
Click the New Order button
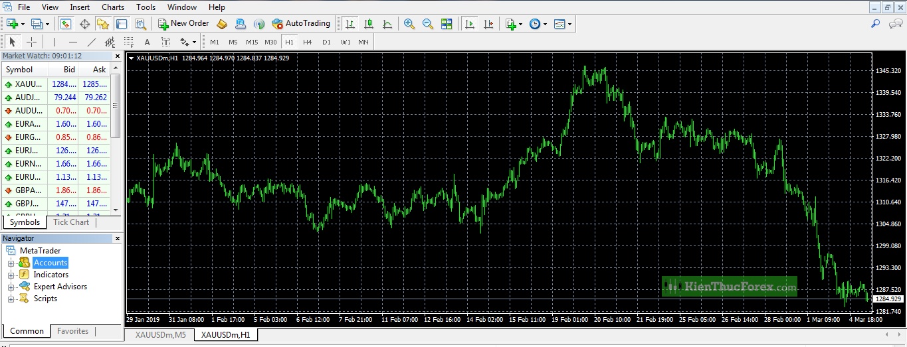point(184,23)
